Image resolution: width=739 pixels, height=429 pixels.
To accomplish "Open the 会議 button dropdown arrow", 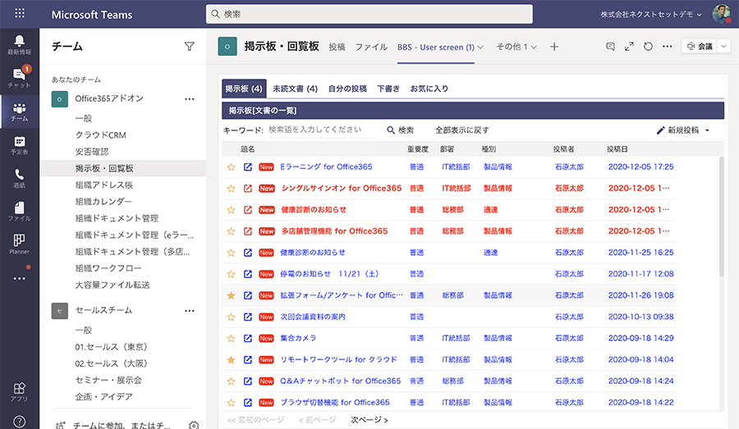I will click(723, 46).
